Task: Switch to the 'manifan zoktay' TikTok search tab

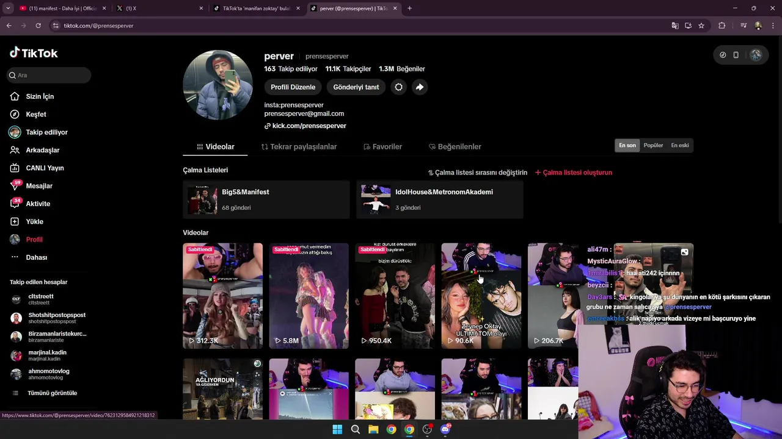Action: (x=257, y=9)
